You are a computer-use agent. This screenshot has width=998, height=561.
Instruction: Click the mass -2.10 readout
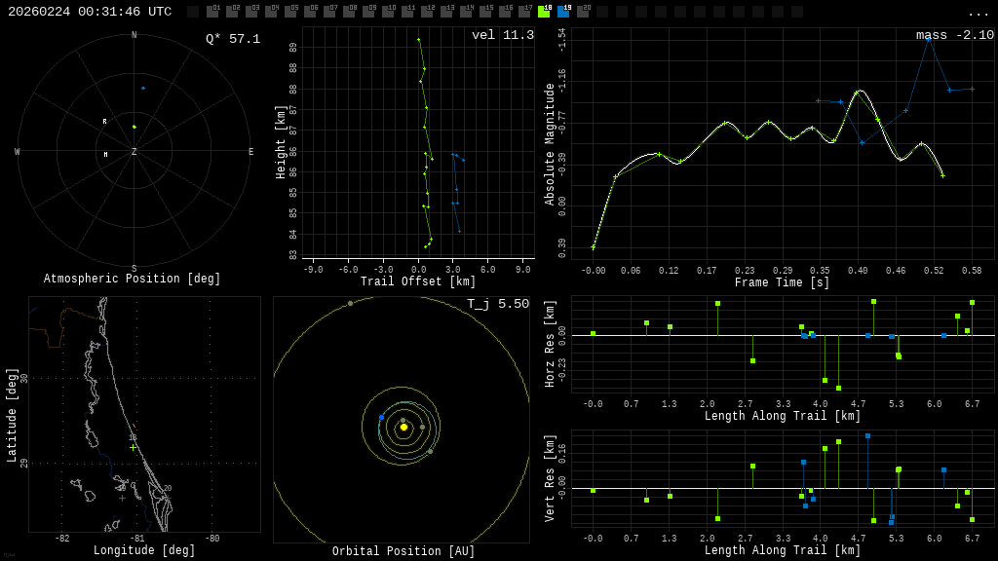954,35
